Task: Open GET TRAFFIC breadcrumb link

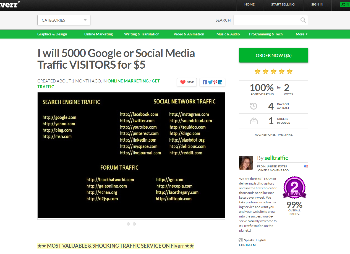Action: (x=99, y=84)
